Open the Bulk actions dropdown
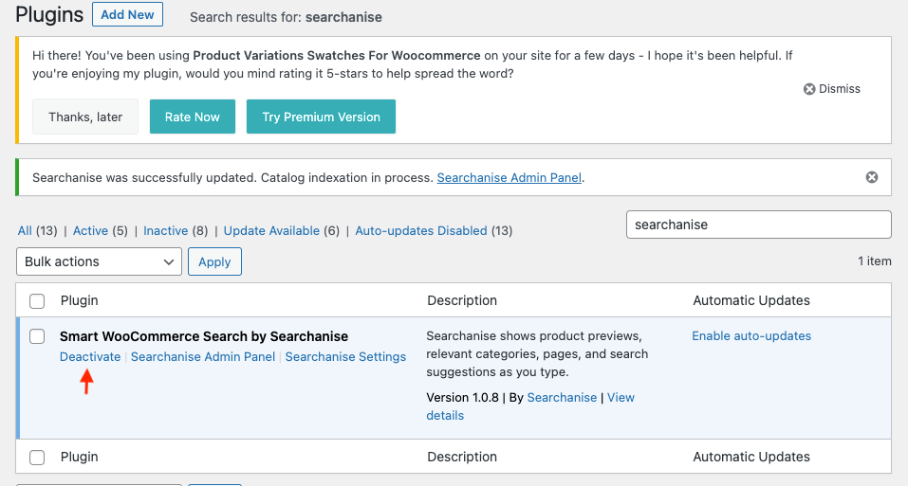This screenshot has width=908, height=486. coord(99,261)
